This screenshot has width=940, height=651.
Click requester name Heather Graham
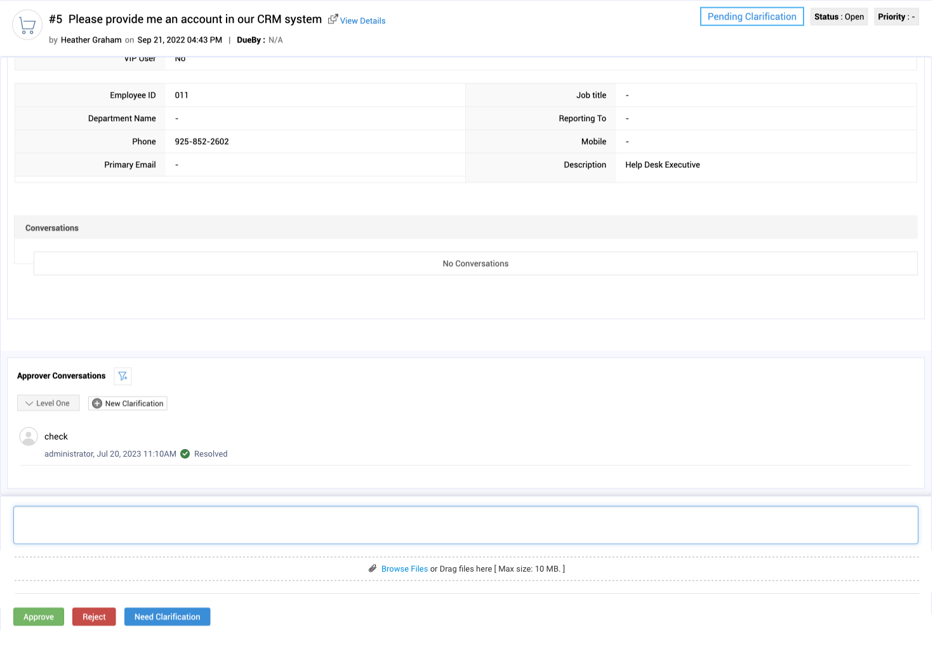91,40
